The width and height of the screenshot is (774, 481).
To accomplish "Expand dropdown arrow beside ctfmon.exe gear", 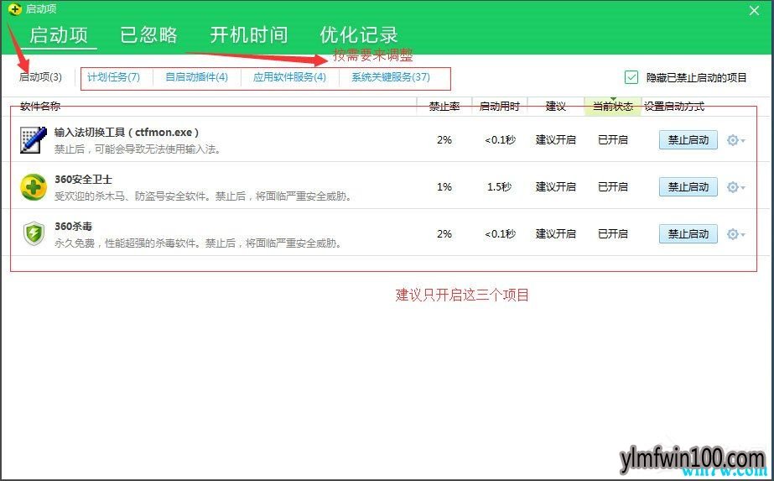I will tap(743, 141).
